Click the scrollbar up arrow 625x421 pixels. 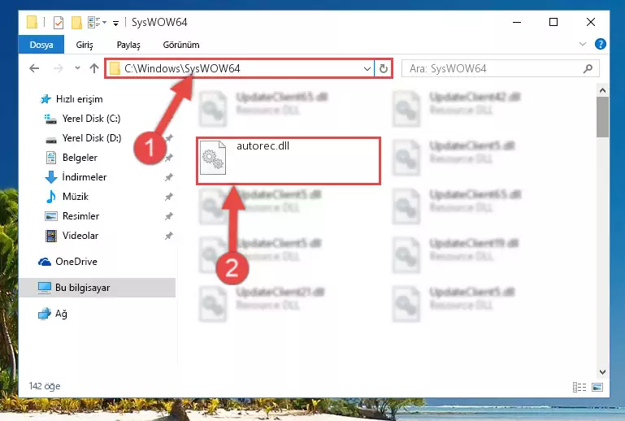tap(603, 90)
